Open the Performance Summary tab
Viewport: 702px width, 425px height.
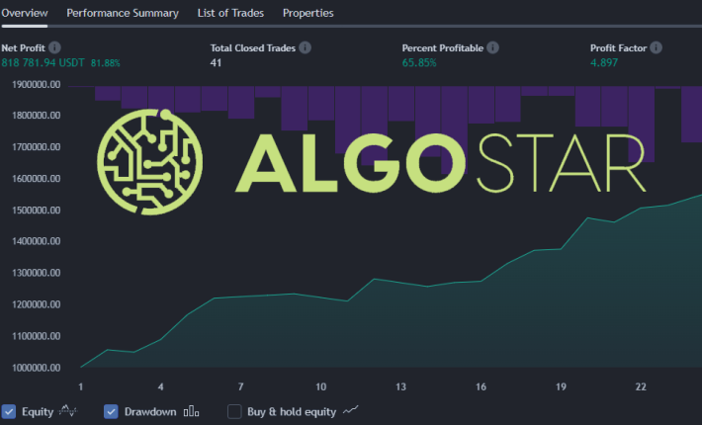[123, 13]
